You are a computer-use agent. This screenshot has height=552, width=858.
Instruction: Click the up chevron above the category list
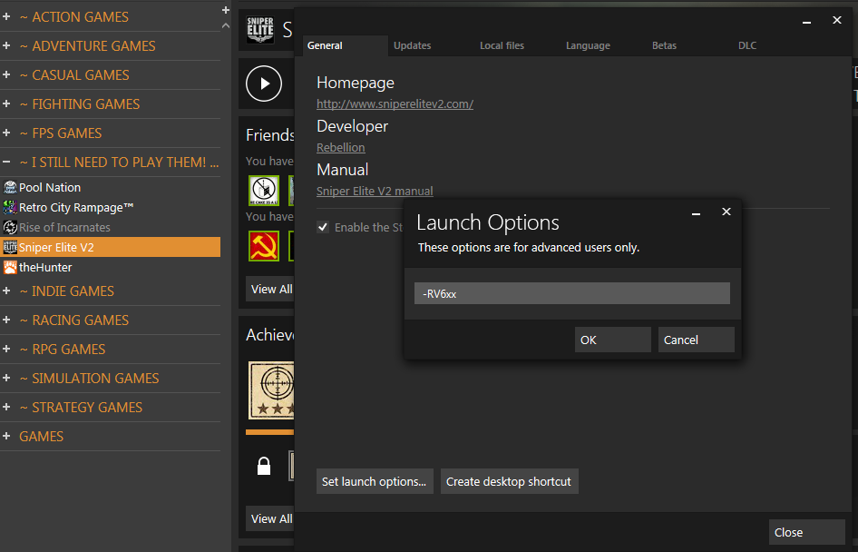tap(226, 25)
